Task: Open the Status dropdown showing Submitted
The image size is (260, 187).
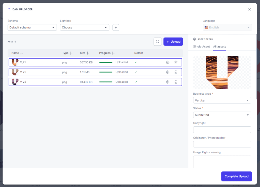Action: click(x=222, y=115)
